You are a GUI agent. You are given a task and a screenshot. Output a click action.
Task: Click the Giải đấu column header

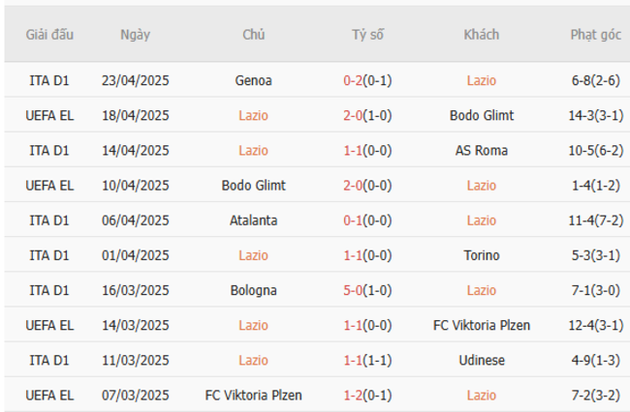pyautogui.click(x=49, y=35)
